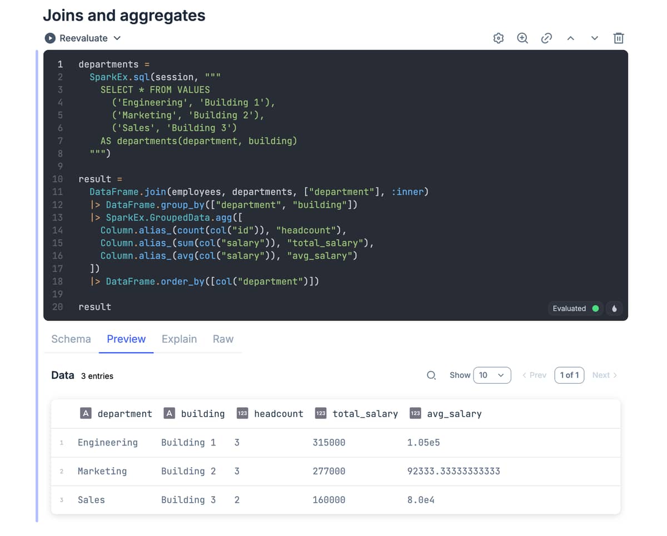
Task: Select the Raw tab
Action: click(x=223, y=339)
